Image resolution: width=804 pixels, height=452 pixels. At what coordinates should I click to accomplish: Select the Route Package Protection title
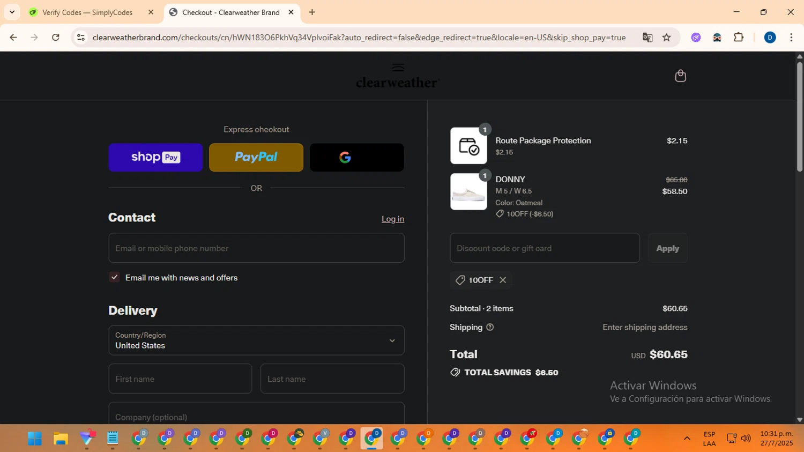543,140
